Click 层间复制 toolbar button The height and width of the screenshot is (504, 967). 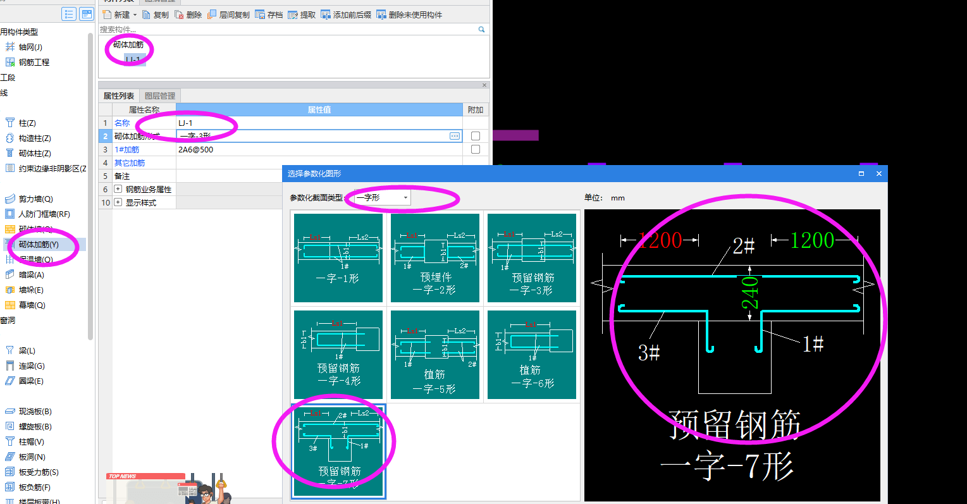[228, 15]
